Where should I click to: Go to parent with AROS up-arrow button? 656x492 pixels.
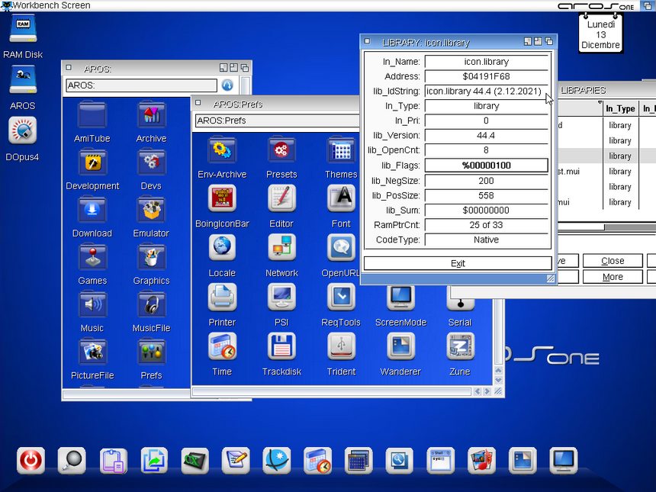click(x=227, y=85)
